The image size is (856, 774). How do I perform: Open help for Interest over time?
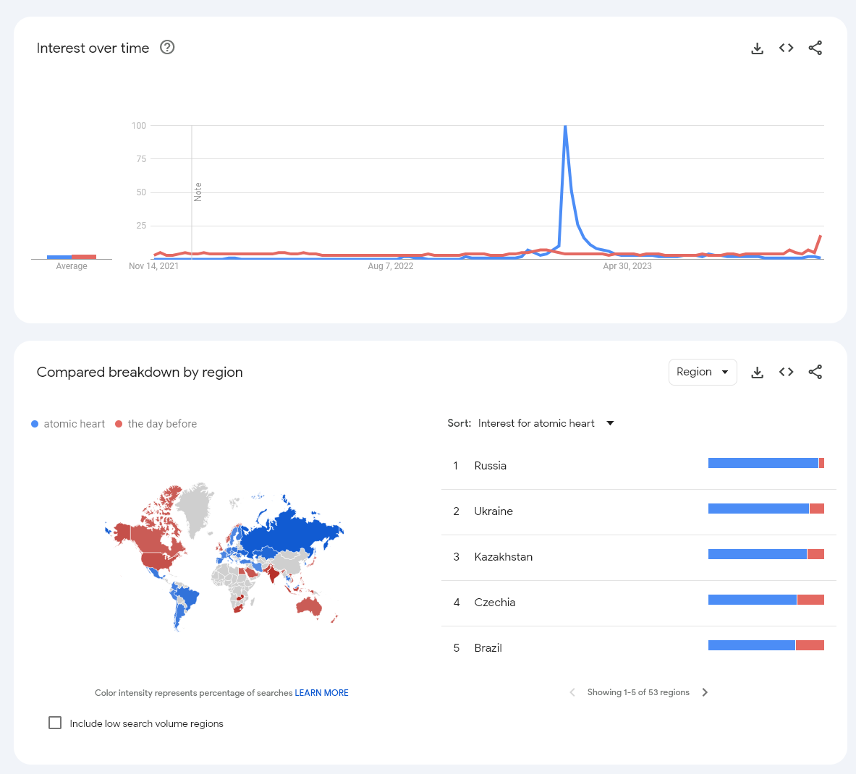[x=167, y=48]
